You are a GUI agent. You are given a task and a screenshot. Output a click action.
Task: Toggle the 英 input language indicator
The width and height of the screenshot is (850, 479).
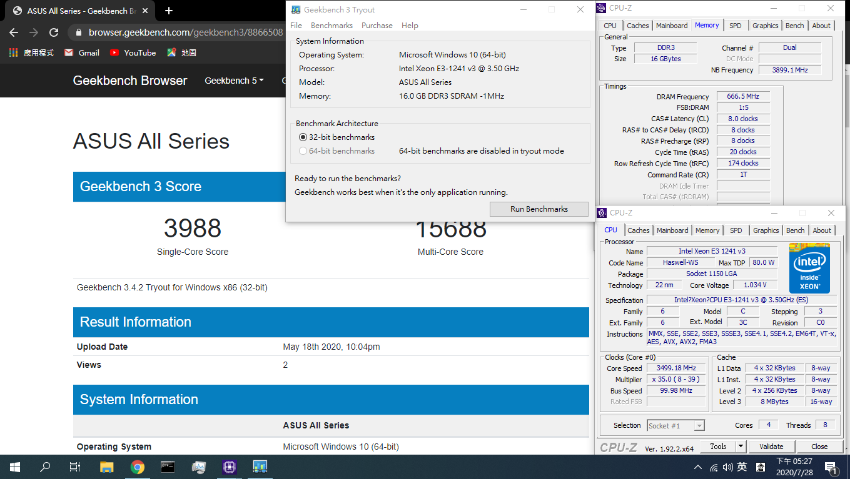742,467
